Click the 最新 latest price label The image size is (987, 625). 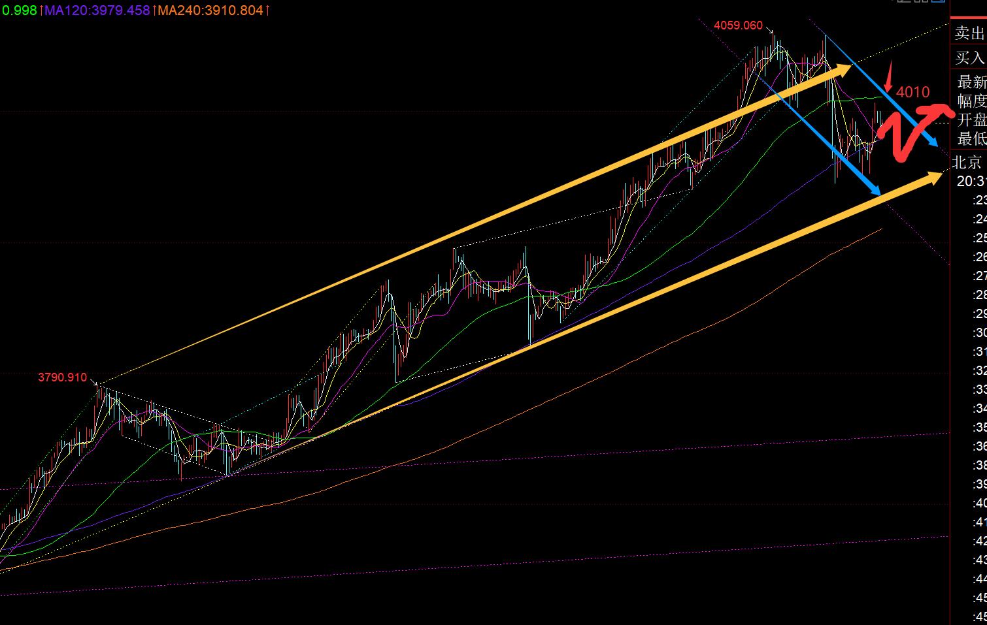click(x=971, y=82)
